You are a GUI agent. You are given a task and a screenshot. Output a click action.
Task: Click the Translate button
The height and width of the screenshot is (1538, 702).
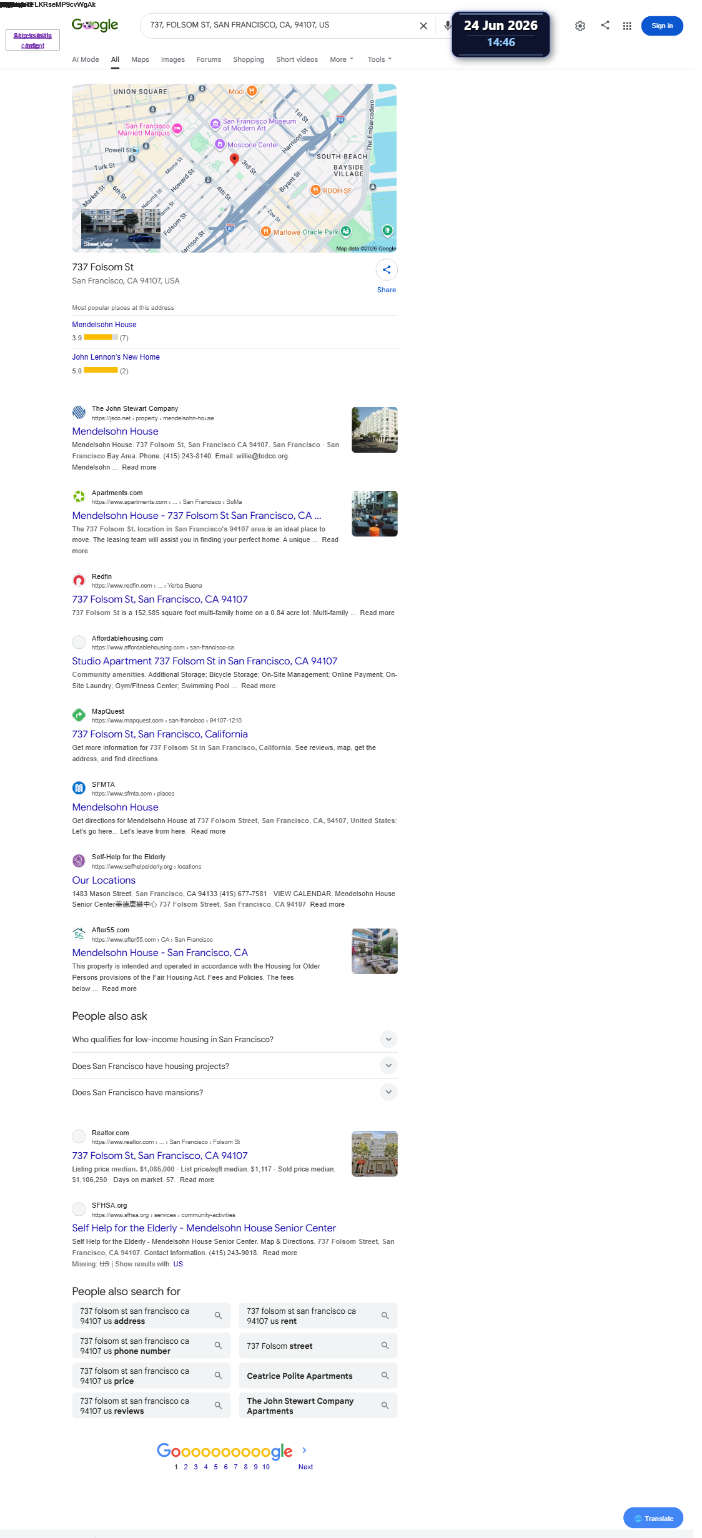[x=653, y=1518]
